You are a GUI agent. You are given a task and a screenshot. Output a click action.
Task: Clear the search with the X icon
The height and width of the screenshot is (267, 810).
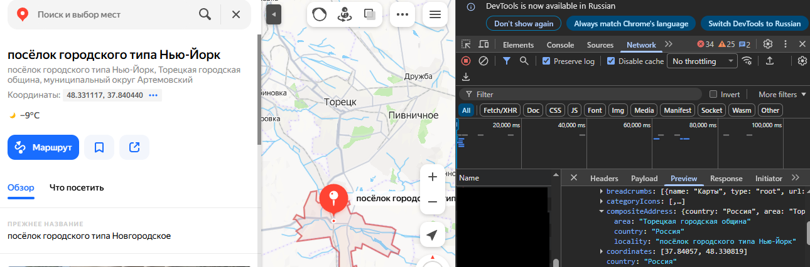tap(236, 14)
